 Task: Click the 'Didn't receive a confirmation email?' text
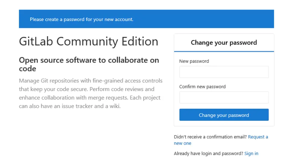coord(210,137)
